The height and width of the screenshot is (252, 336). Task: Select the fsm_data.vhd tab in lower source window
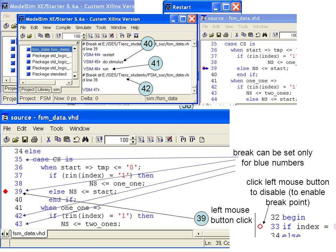pyautogui.click(x=29, y=233)
